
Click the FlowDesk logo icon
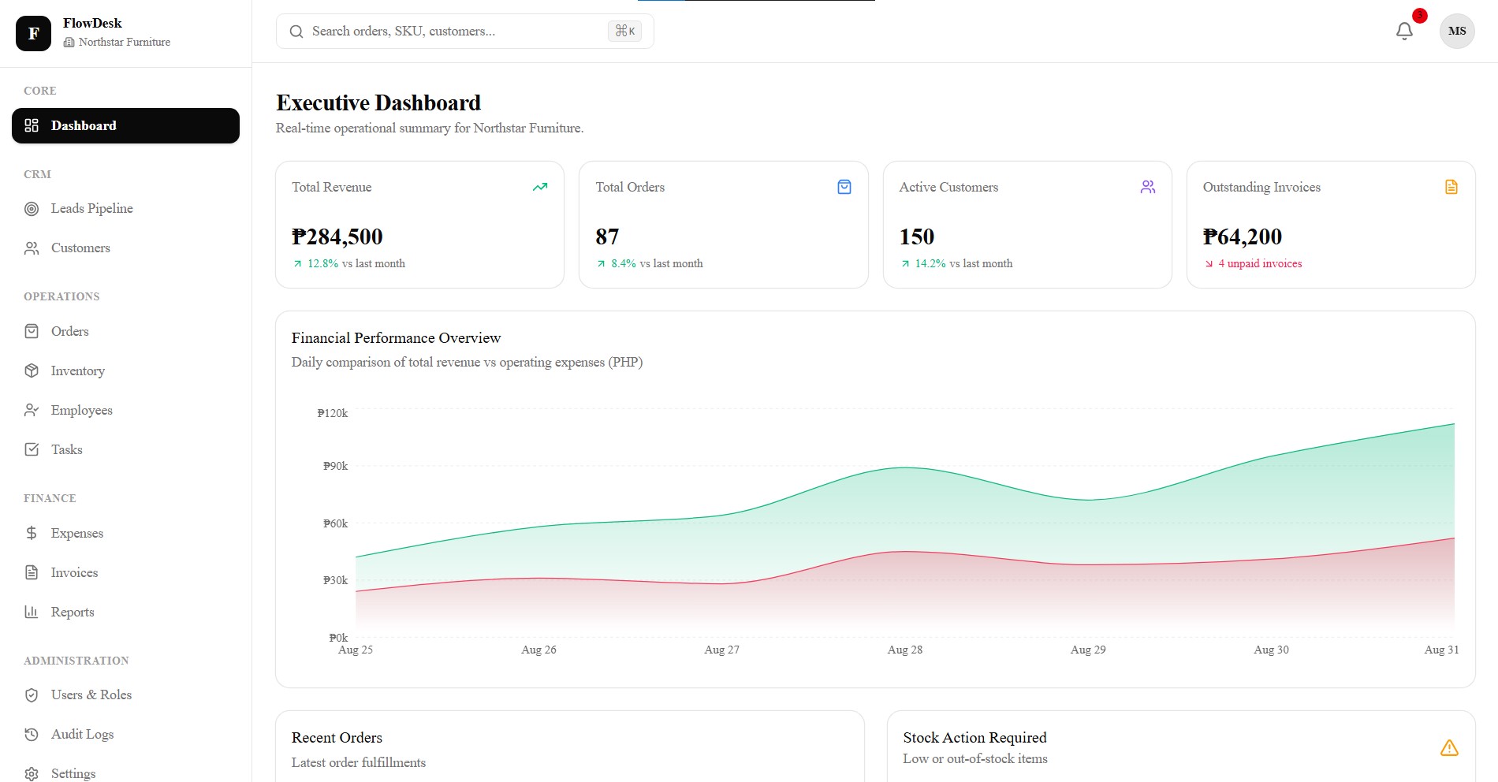click(x=33, y=33)
